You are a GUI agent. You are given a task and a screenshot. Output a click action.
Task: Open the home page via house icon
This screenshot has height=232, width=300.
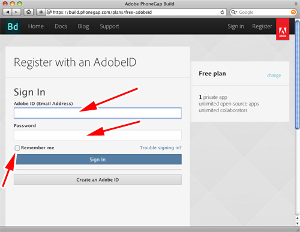[x=29, y=12]
